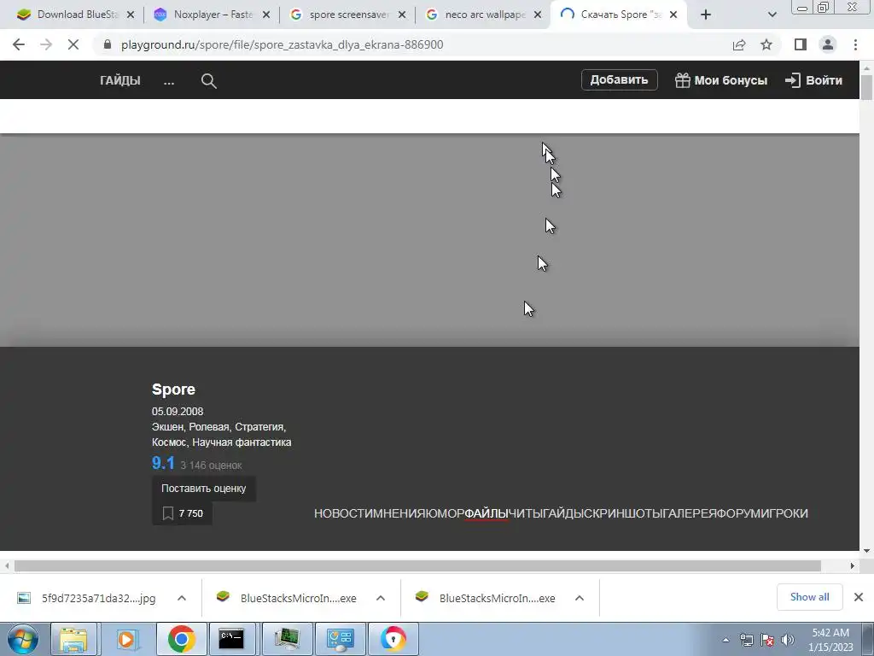Click the horizontal scrollbar thumb
Image resolution: width=874 pixels, height=656 pixels.
(417, 565)
